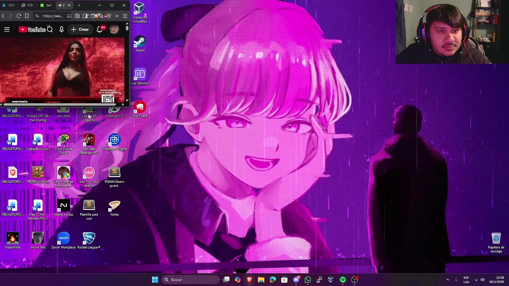This screenshot has width=509, height=286.
Task: Open OBS Studio from the taskbar
Action: pos(354,280)
